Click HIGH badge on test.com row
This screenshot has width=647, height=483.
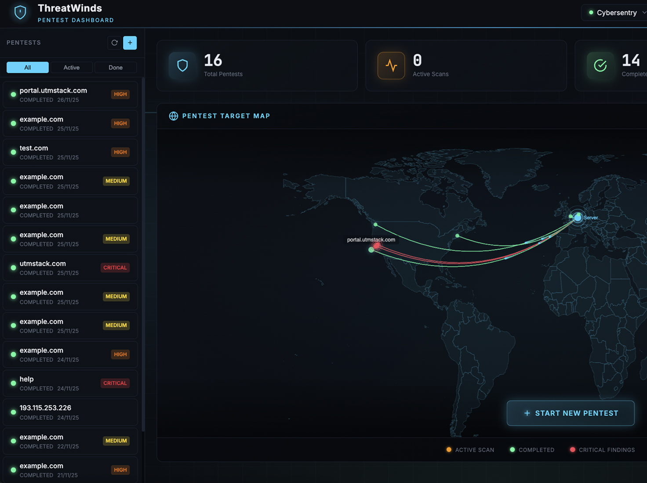tap(120, 152)
